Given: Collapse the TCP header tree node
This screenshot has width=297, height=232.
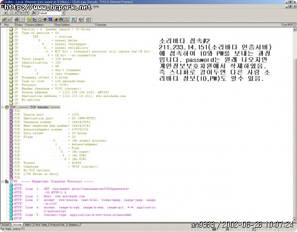Looking at the screenshot, I should tap(2, 107).
